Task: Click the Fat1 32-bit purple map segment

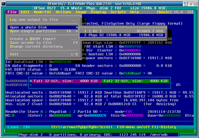Action: (67, 81)
